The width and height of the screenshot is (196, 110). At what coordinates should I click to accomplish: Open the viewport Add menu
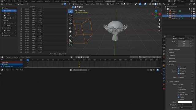97,4
